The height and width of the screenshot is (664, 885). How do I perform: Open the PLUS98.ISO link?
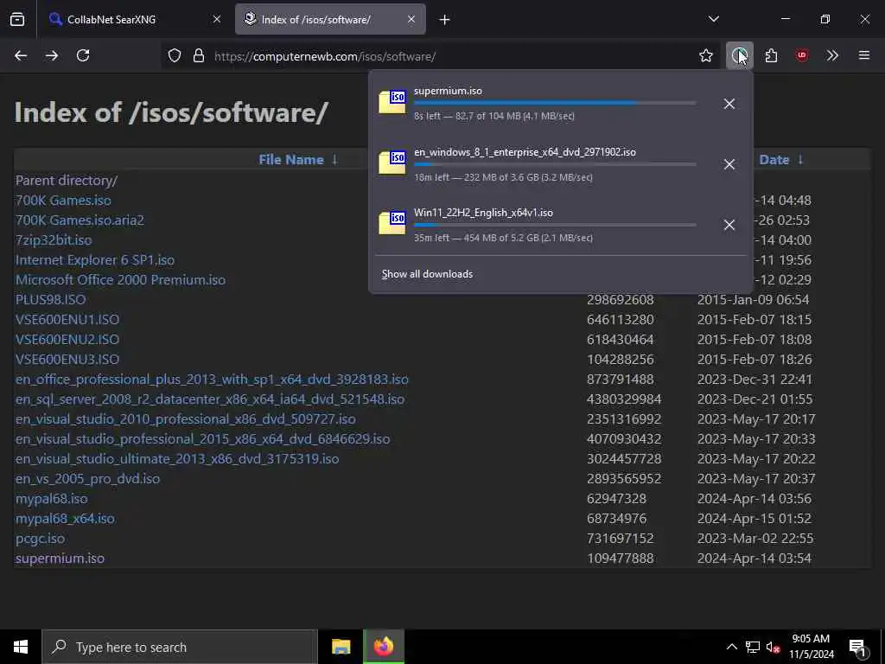tap(51, 300)
